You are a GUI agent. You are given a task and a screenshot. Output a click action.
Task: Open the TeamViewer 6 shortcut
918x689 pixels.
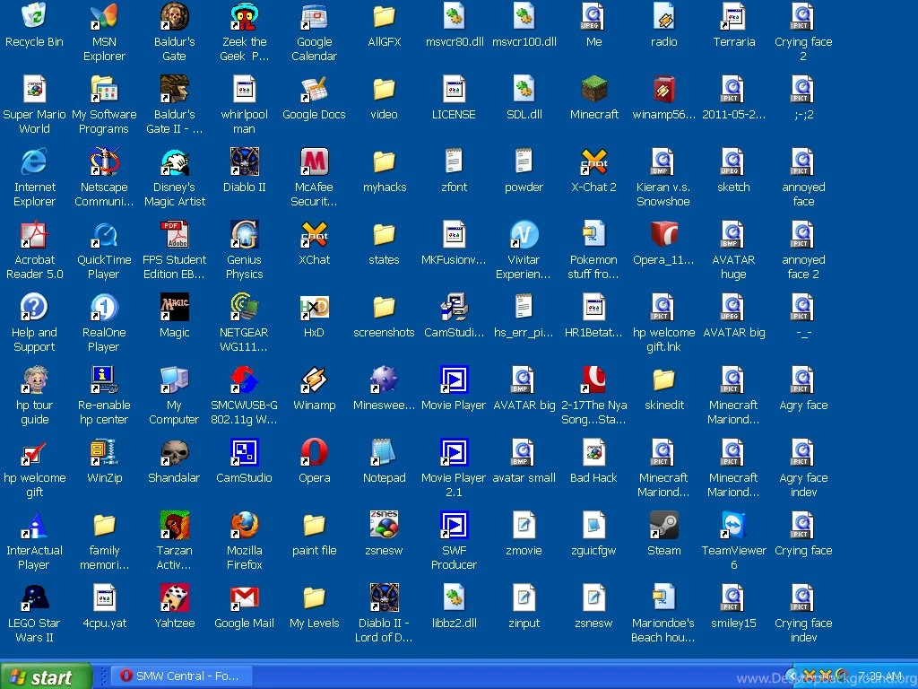733,526
